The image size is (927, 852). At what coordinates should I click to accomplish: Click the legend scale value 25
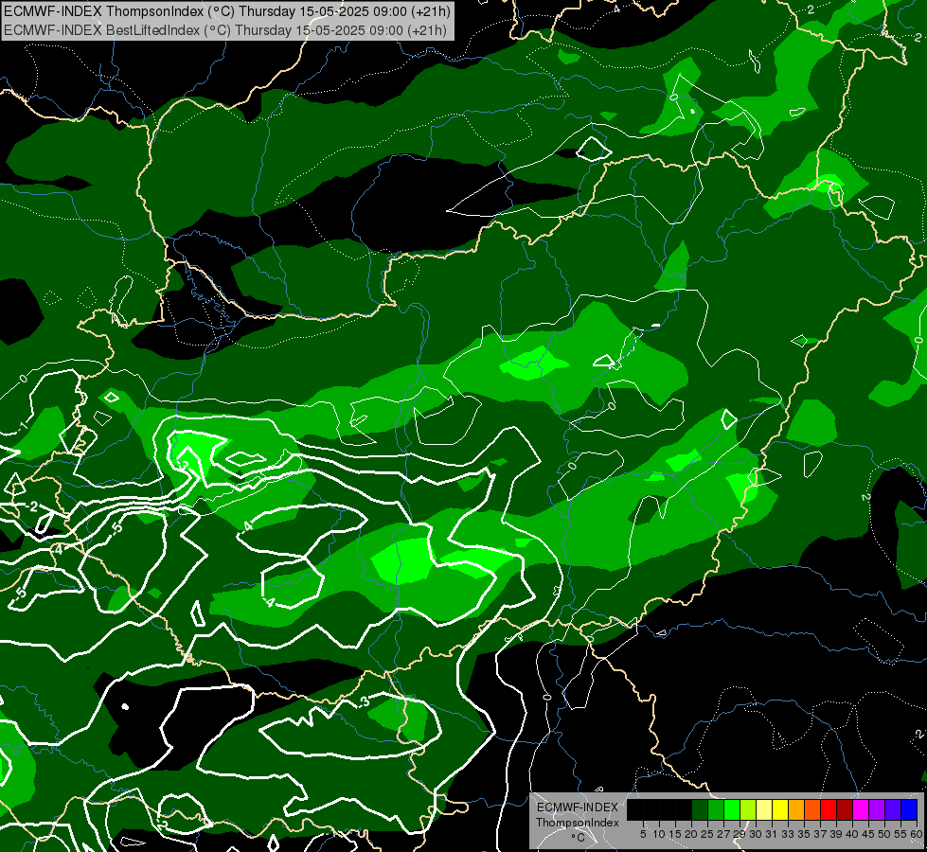707,834
